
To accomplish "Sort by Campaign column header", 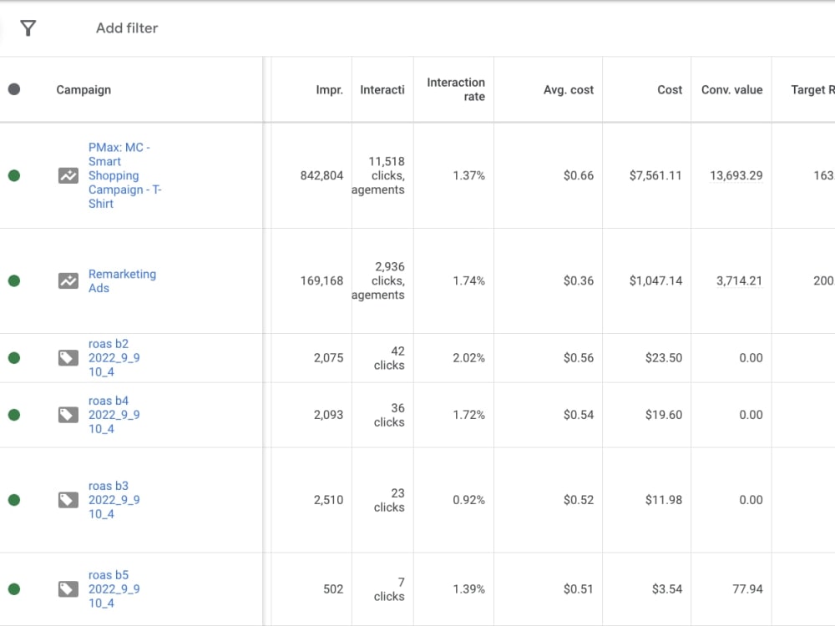I will [83, 89].
